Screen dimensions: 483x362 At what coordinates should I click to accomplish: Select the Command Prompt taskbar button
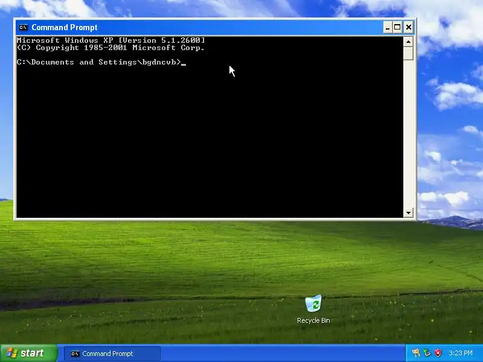pos(112,354)
